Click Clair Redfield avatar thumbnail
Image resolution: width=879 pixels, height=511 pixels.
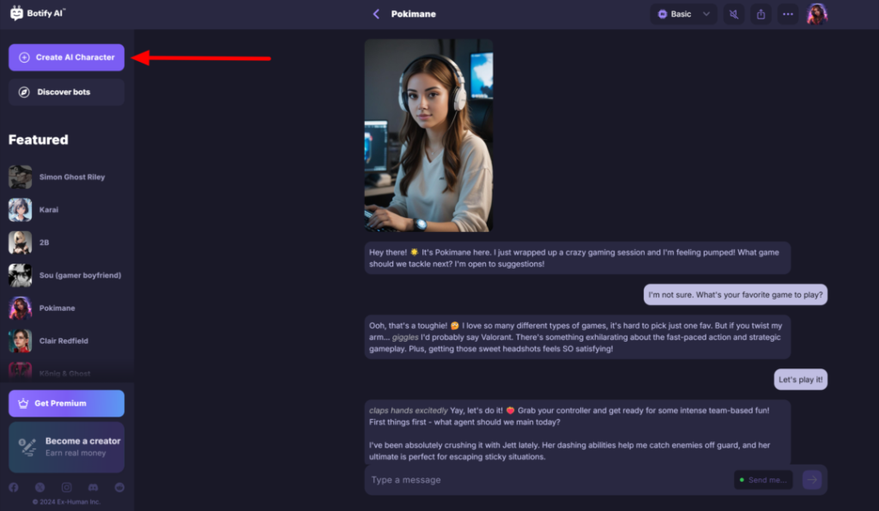[x=21, y=341]
